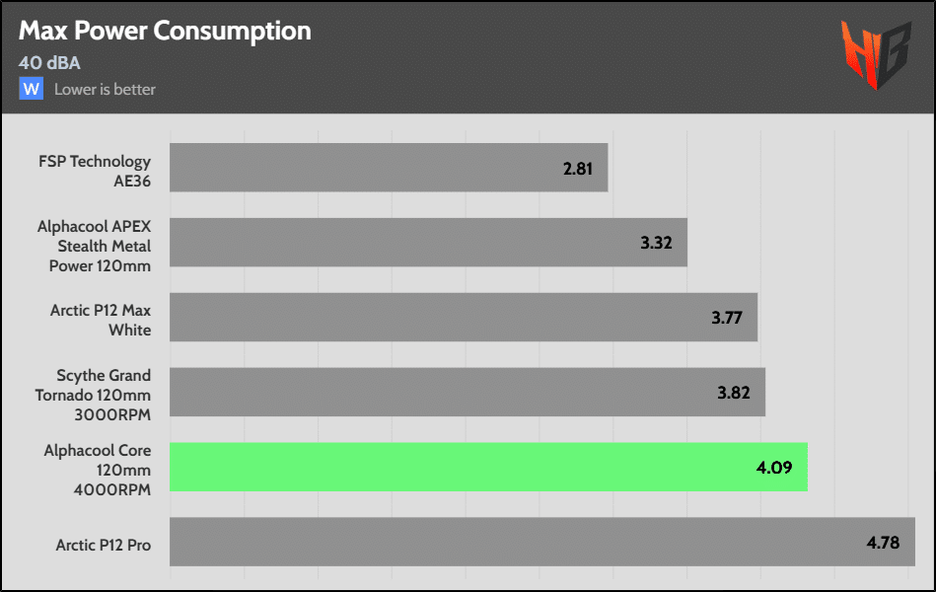Click the Alphacool Core 120mm 4000RPM label
936x592 pixels.
98,469
